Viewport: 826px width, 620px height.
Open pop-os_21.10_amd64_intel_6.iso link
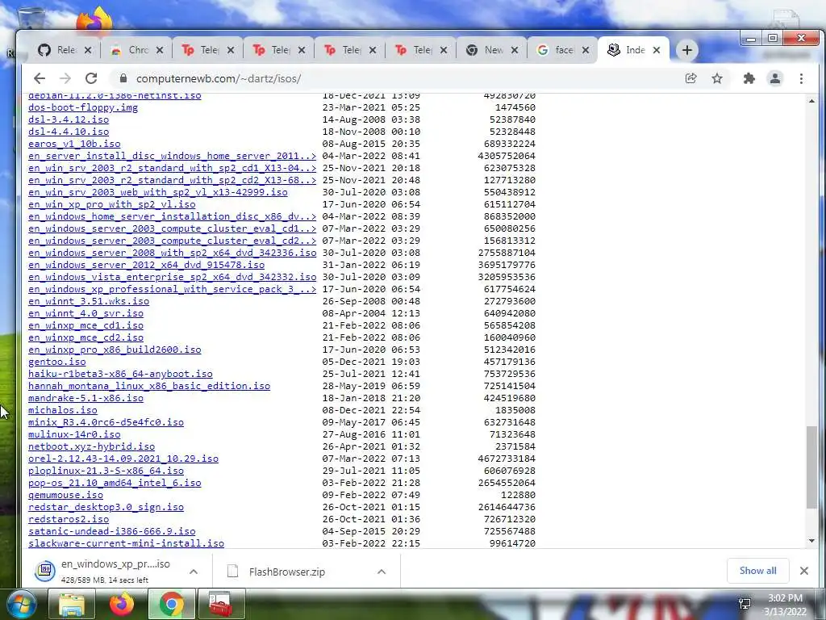pos(115,483)
